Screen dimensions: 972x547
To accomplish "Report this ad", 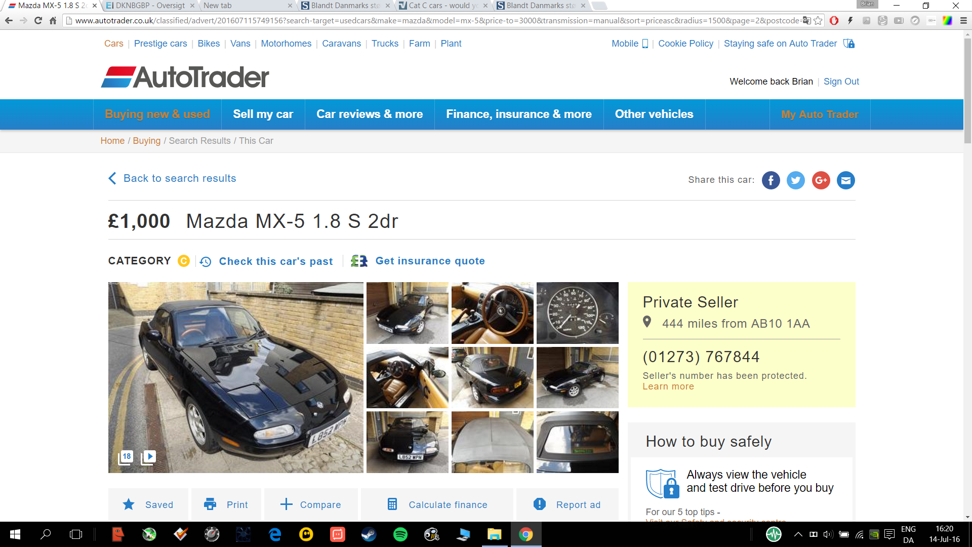I will point(568,504).
